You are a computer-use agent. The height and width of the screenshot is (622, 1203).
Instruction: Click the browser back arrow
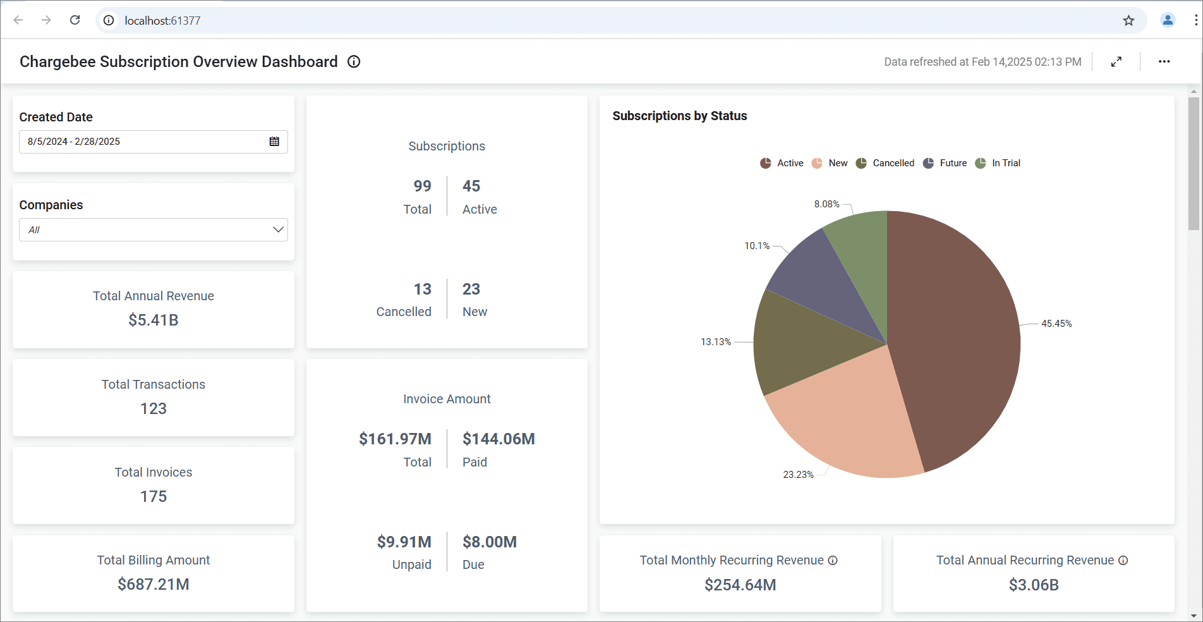(18, 20)
